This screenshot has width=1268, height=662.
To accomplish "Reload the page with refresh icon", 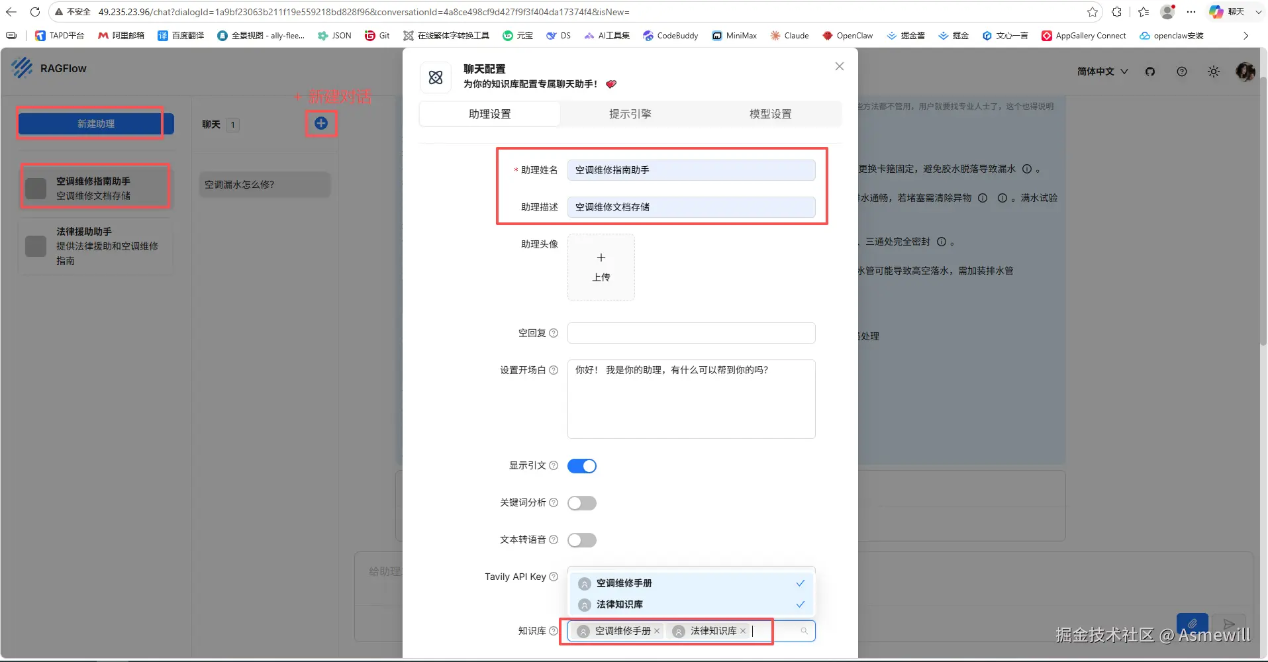I will point(35,12).
